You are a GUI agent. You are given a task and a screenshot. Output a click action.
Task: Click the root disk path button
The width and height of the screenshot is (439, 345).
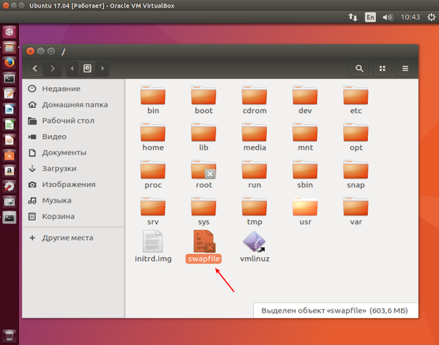(x=87, y=69)
